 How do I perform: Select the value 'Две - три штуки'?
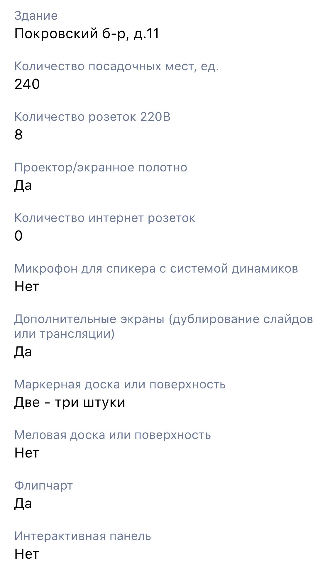coord(70,402)
